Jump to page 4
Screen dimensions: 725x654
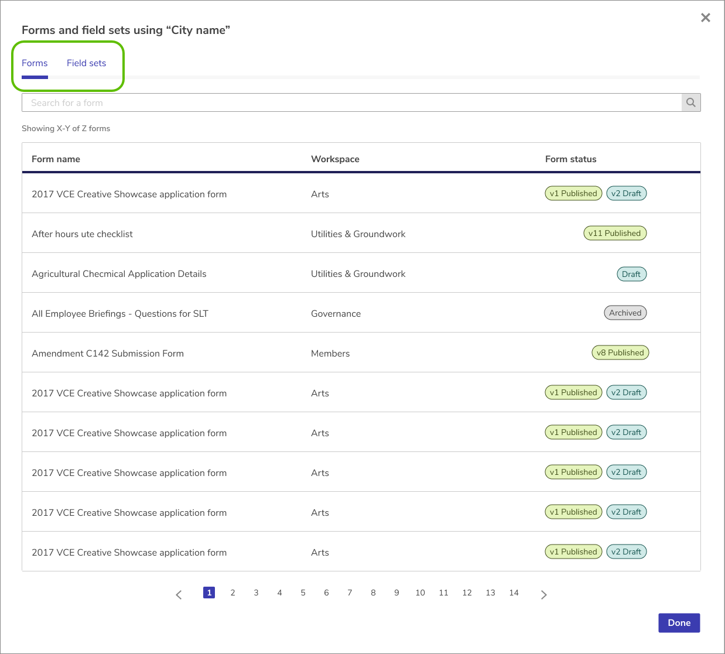pyautogui.click(x=279, y=593)
